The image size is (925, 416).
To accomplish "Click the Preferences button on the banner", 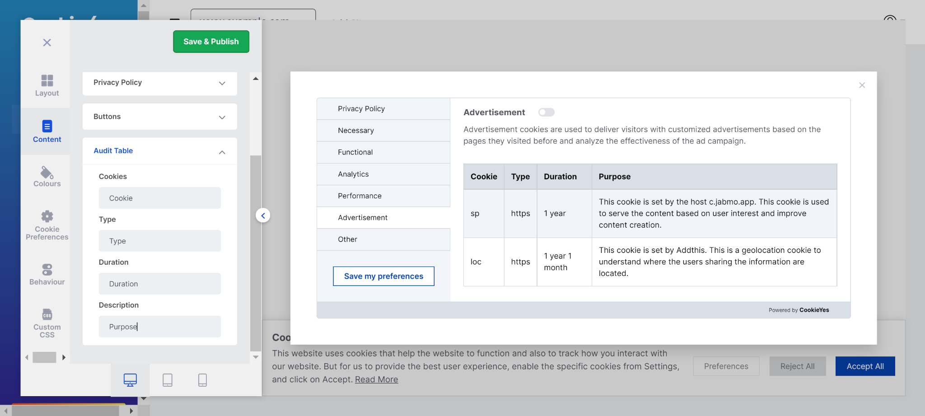I will 726,366.
